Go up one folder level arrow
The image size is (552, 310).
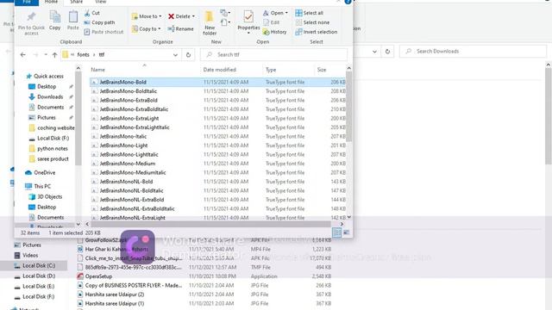[x=54, y=55]
